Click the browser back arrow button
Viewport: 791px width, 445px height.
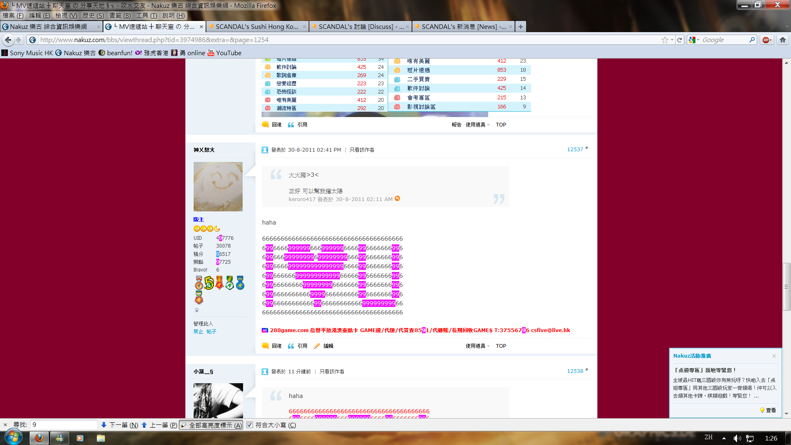click(x=8, y=40)
